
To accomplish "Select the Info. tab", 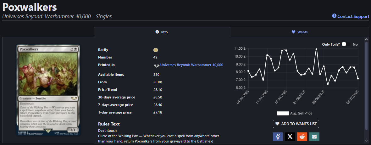I will pos(162,32).
